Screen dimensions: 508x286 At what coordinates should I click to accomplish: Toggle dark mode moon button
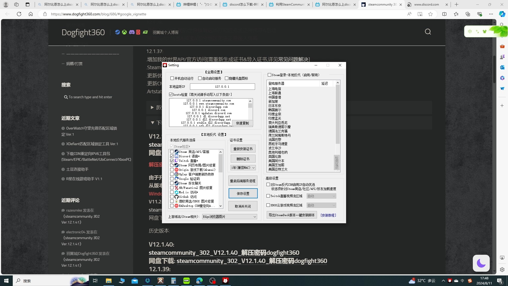tap(481, 263)
